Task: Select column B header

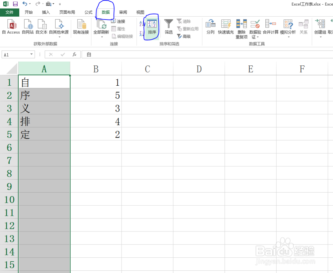Action: tap(96, 69)
